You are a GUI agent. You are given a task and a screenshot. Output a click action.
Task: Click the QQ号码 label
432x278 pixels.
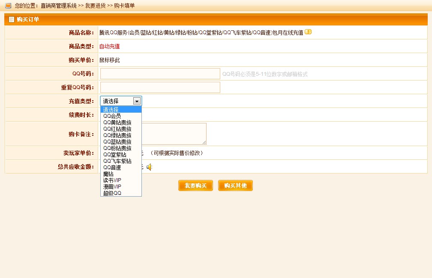tap(83, 74)
